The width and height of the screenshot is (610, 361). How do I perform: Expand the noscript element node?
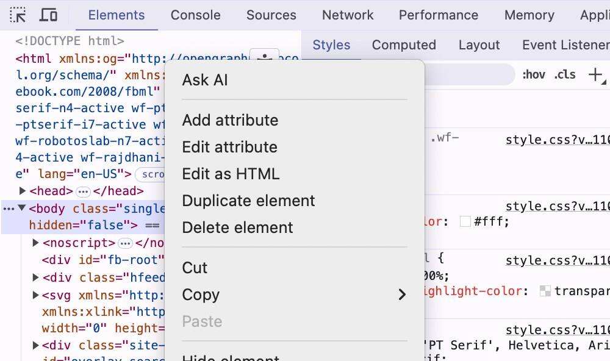click(x=36, y=243)
